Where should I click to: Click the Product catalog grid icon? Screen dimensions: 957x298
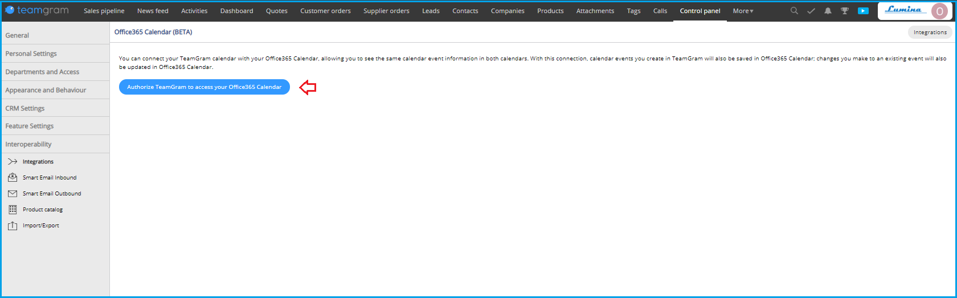[x=13, y=210]
